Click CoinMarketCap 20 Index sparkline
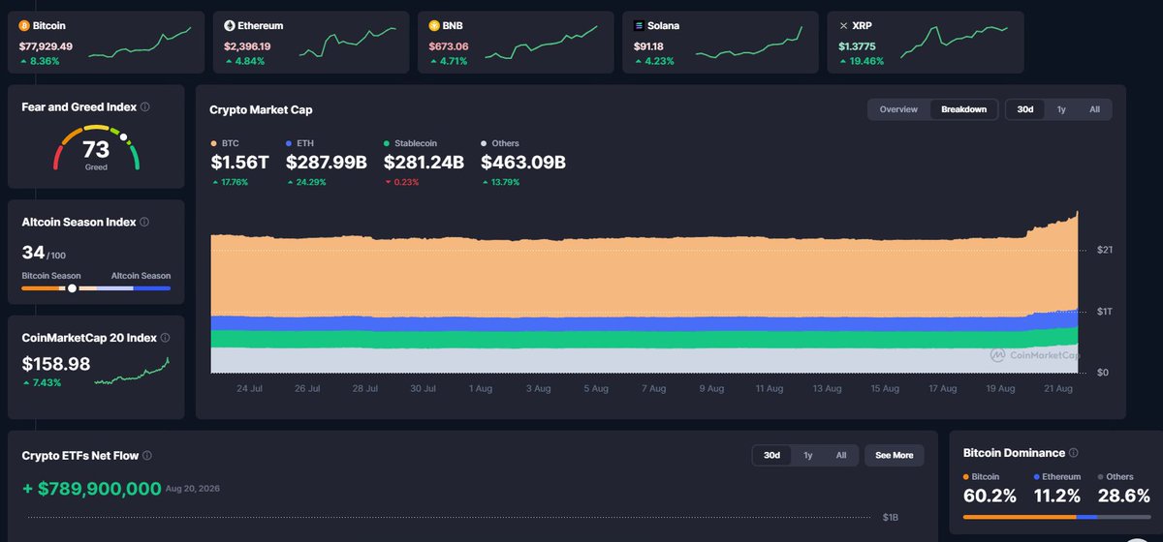 [132, 372]
